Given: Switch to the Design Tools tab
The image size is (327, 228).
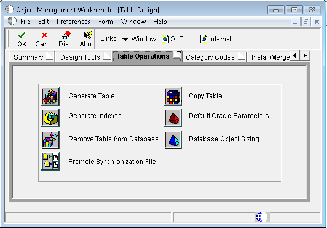Looking at the screenshot, I should pyautogui.click(x=84, y=57).
